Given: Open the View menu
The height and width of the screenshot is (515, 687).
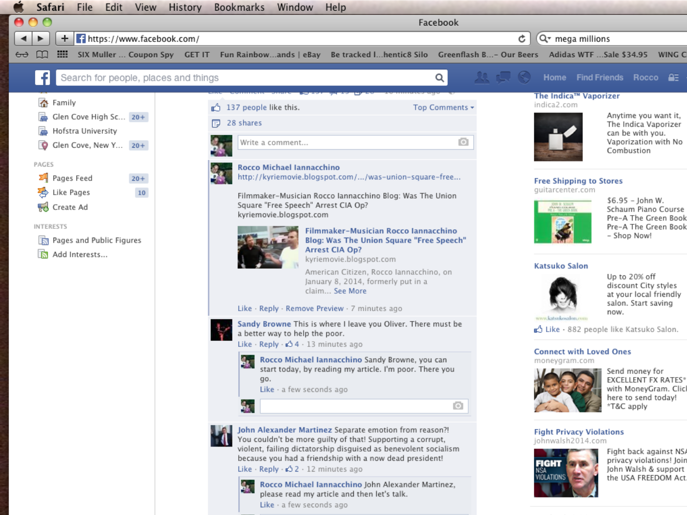Looking at the screenshot, I should click(146, 7).
